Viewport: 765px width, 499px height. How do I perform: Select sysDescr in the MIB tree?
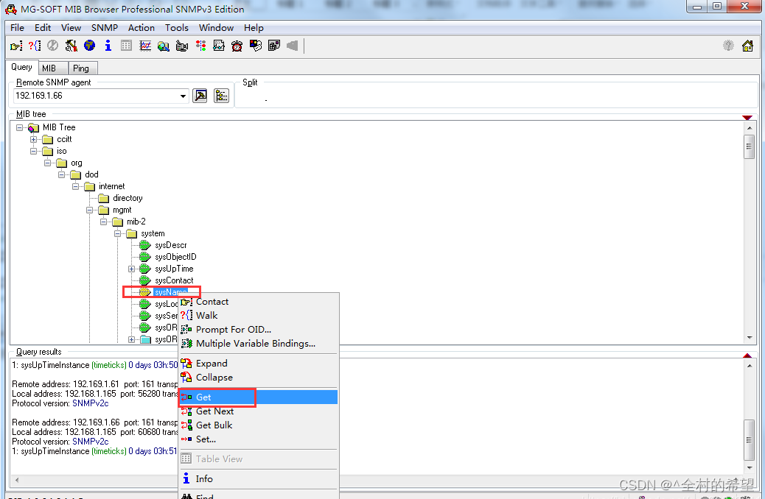171,245
